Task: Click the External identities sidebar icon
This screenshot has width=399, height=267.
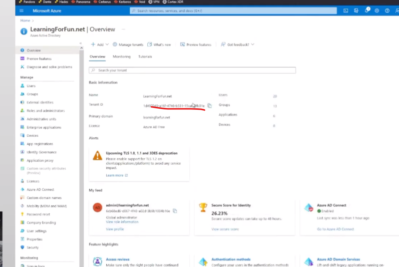Action: 22,102
